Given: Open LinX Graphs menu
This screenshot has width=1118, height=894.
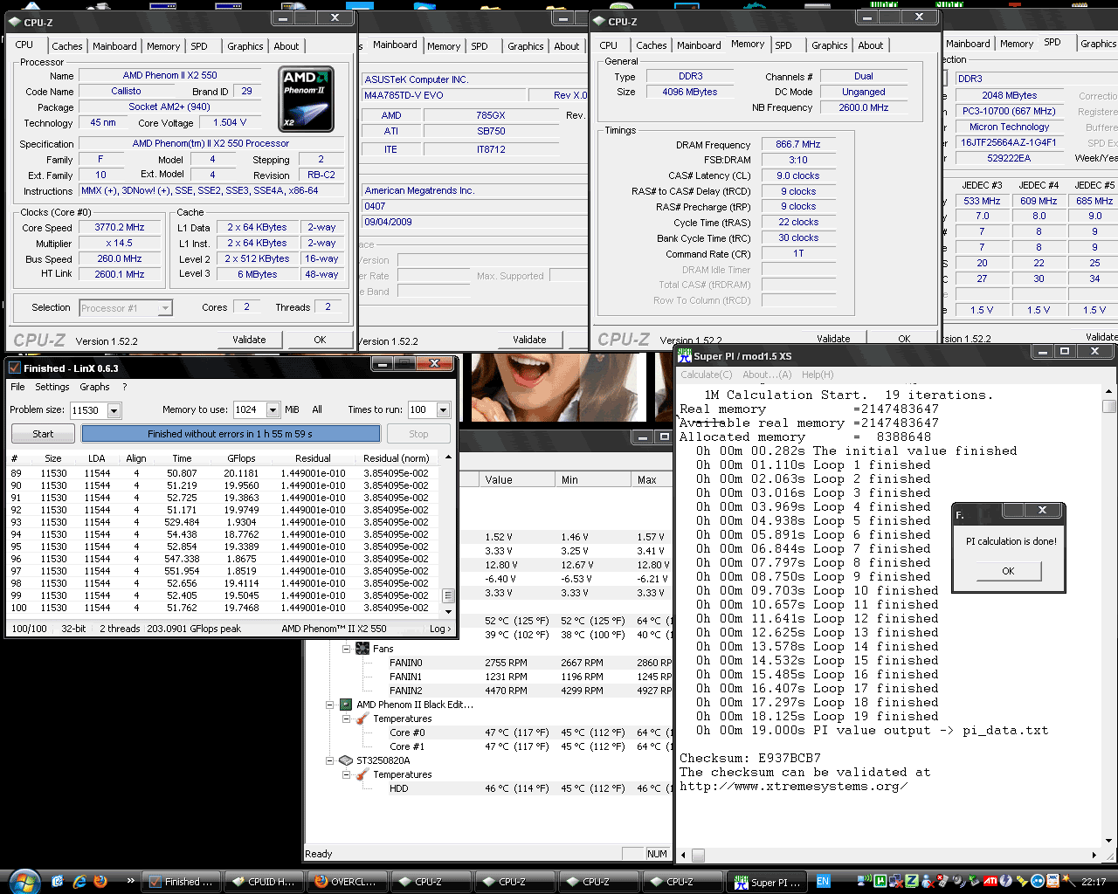Looking at the screenshot, I should pyautogui.click(x=94, y=387).
